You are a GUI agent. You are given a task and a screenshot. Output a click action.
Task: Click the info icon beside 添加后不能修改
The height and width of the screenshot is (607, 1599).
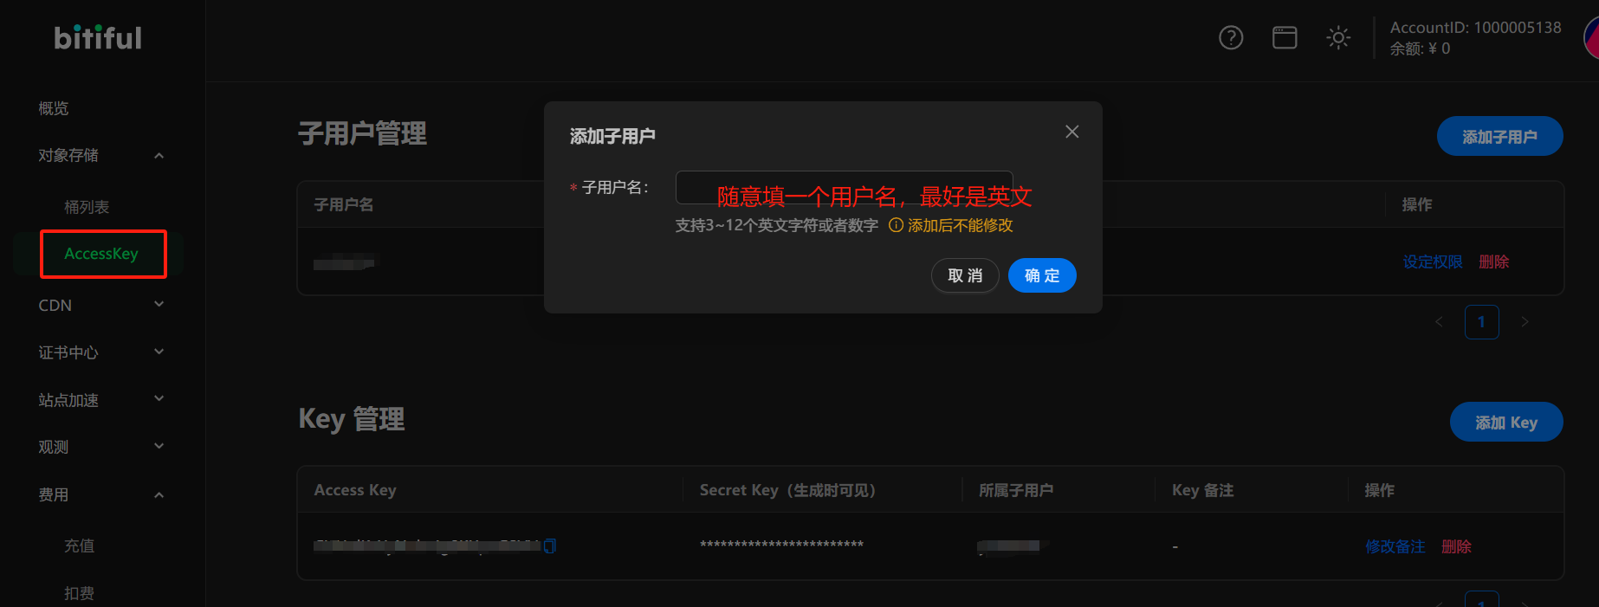(x=896, y=225)
